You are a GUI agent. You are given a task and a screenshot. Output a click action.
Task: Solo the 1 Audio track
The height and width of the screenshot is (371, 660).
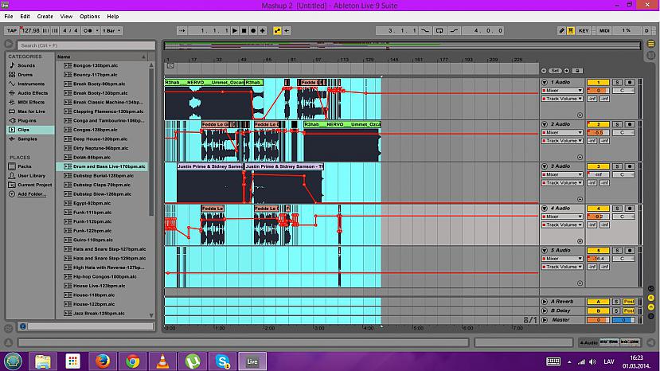617,82
